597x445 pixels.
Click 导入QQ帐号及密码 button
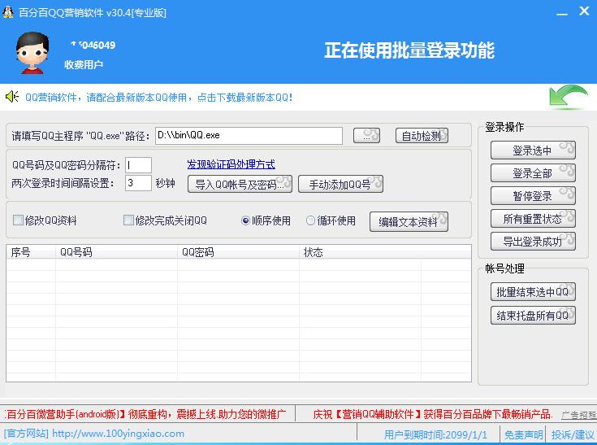pyautogui.click(x=240, y=184)
